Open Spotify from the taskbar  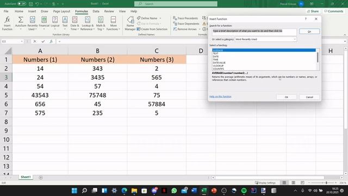pyautogui.click(x=244, y=191)
